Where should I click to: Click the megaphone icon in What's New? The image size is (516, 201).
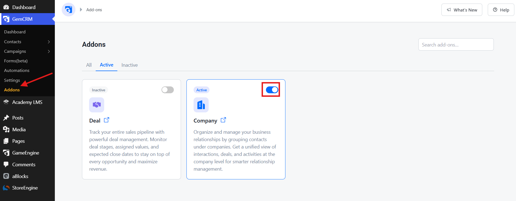[x=449, y=10]
